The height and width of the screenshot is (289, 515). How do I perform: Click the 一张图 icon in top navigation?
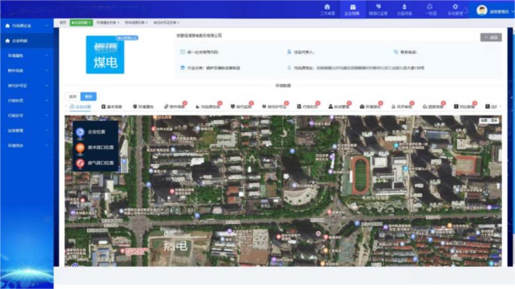(430, 7)
